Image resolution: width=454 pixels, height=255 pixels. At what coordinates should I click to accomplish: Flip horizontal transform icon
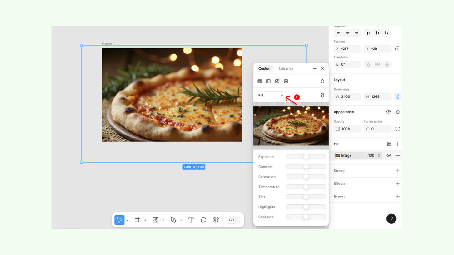378,64
